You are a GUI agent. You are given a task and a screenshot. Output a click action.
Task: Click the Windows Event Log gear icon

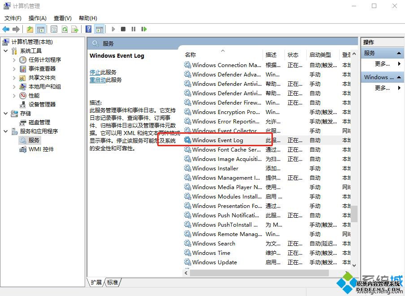coord(188,140)
